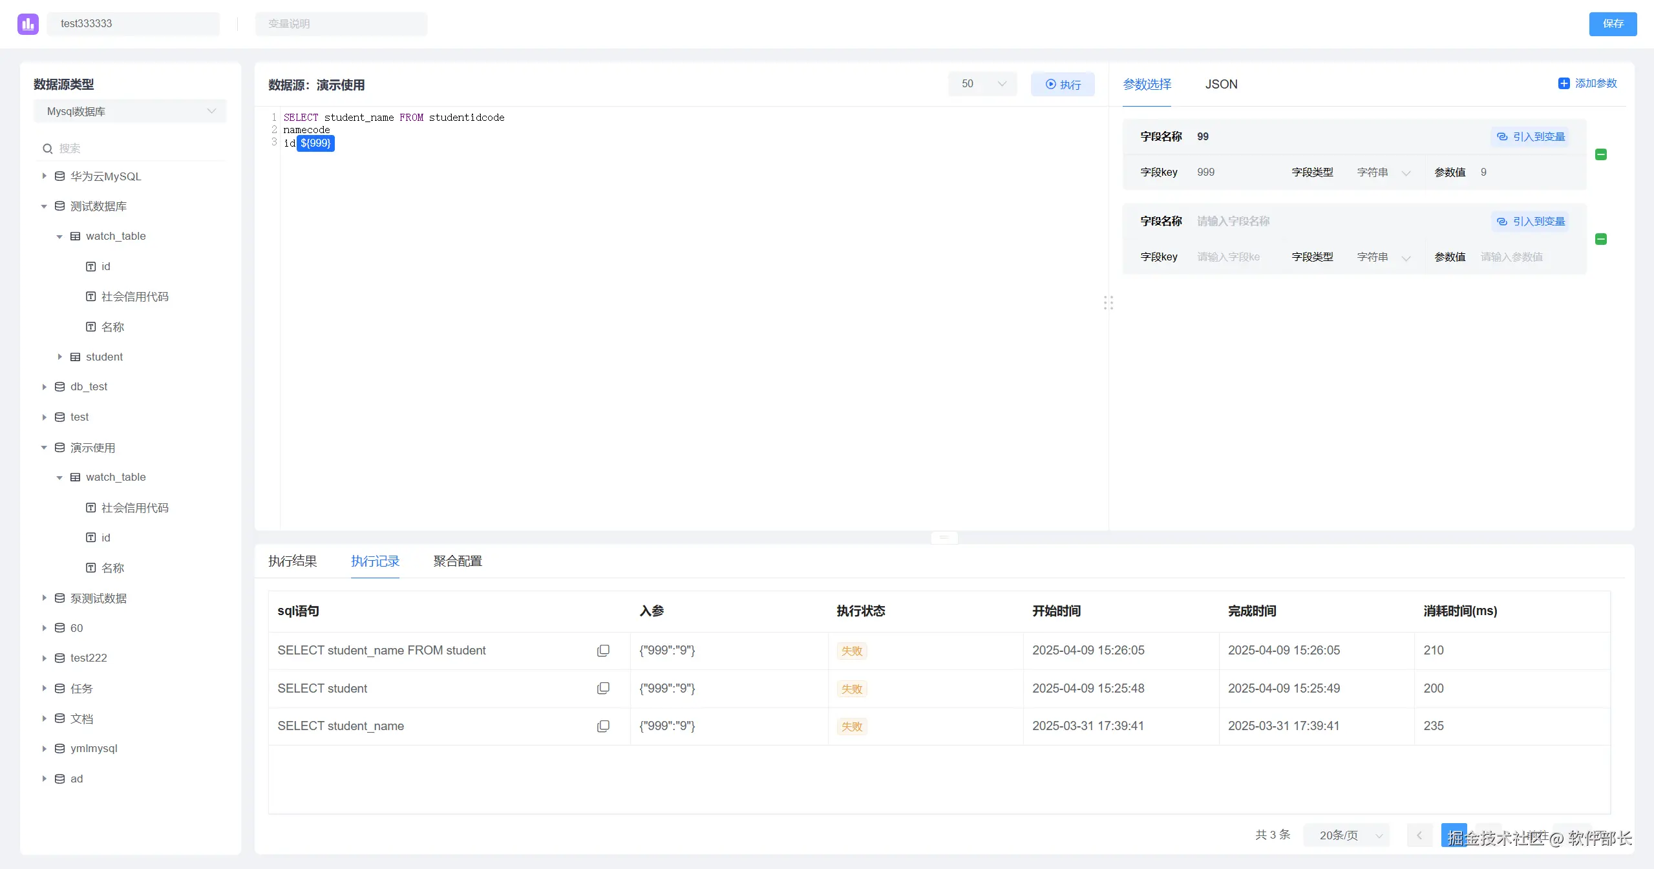The height and width of the screenshot is (869, 1654).
Task: Open the row limit 50 dropdown
Action: [x=982, y=84]
